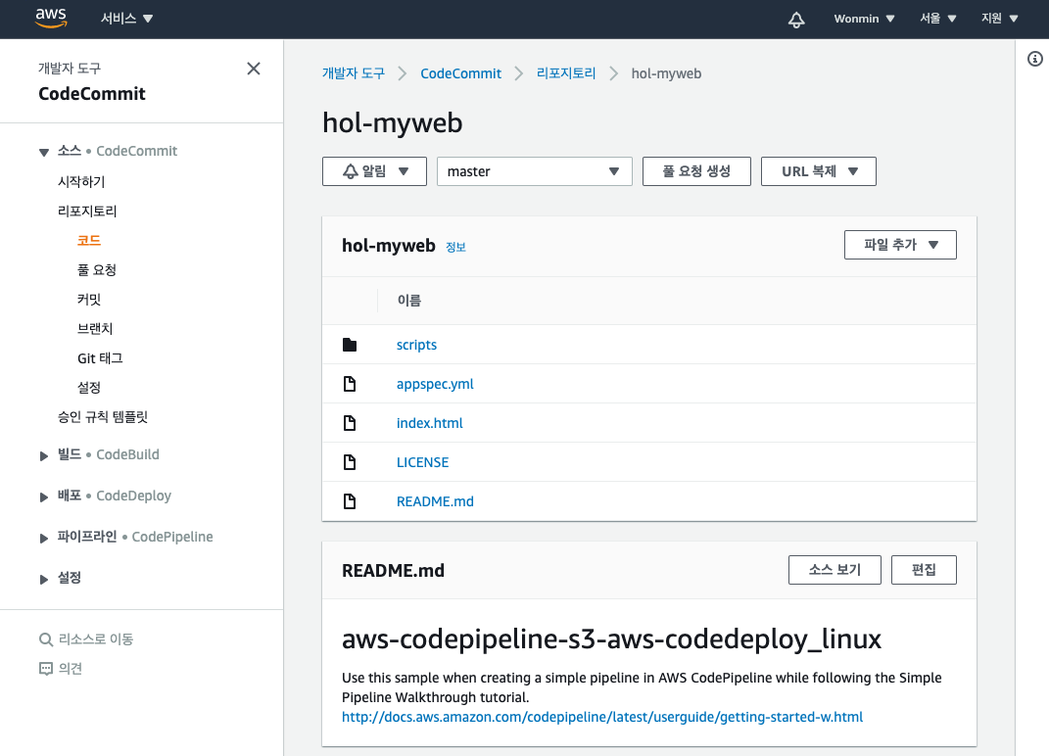Open the Wonmin account dropdown
The width and height of the screenshot is (1049, 756).
pyautogui.click(x=864, y=19)
